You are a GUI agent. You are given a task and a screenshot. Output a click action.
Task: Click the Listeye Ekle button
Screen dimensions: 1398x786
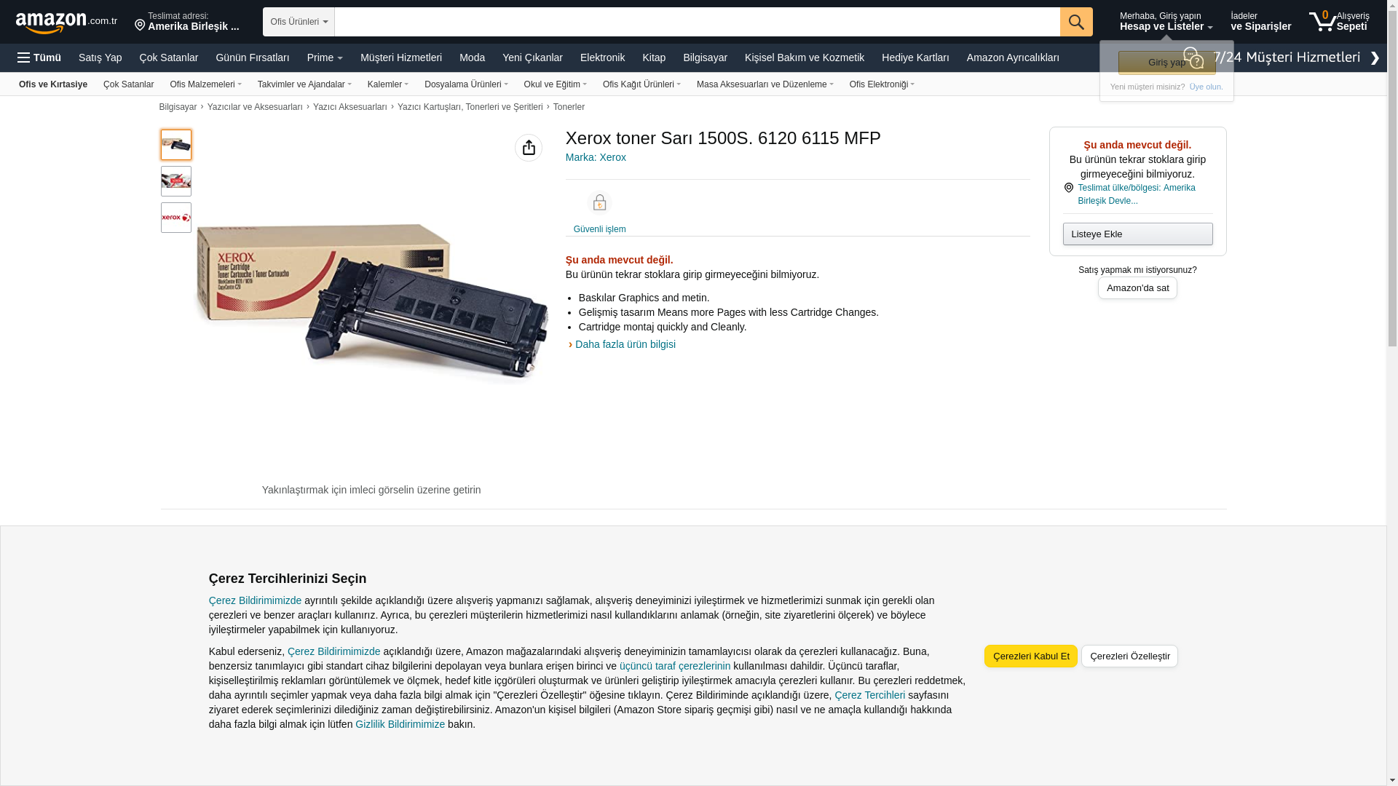1137,234
